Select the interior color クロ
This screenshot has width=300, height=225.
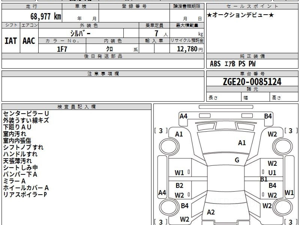(x=109, y=49)
